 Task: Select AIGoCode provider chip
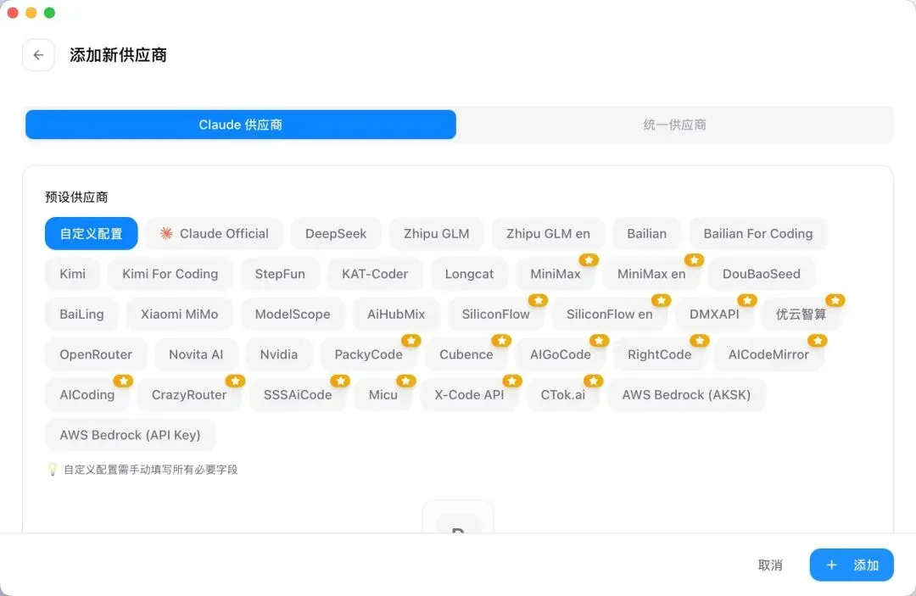[561, 354]
